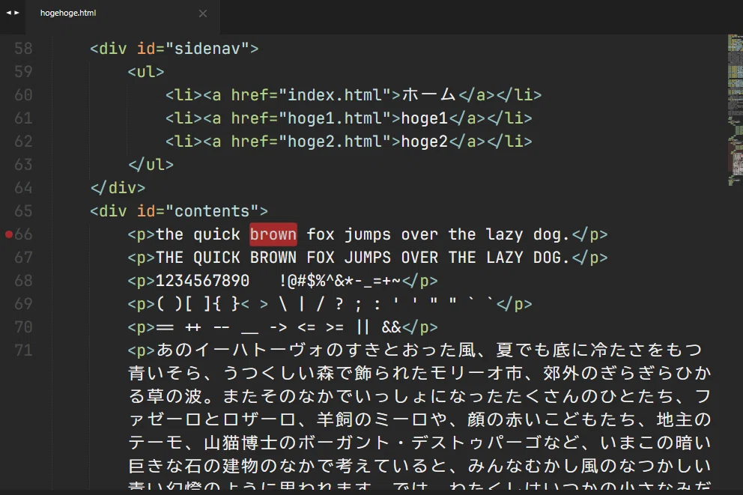743x495 pixels.
Task: Click the backslash character on line 69
Action: pos(283,303)
